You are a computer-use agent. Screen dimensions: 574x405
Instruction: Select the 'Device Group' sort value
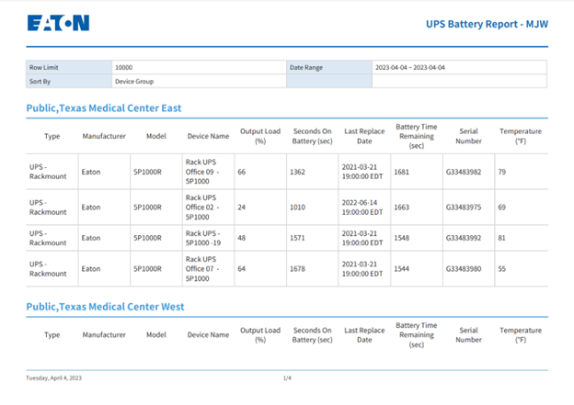click(134, 81)
